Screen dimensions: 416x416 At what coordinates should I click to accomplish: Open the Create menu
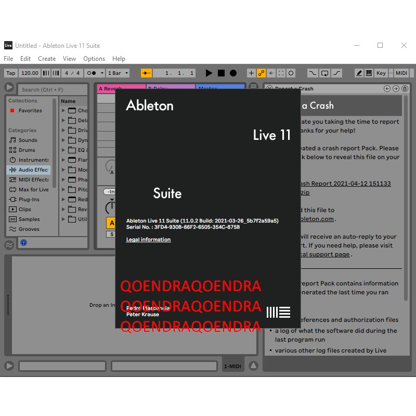click(x=47, y=59)
